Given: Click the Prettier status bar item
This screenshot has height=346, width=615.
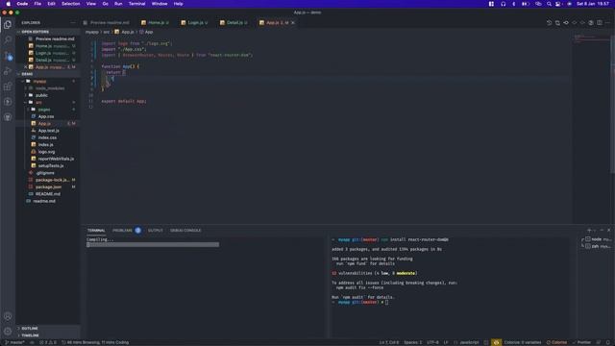Looking at the screenshot, I should pyautogui.click(x=581, y=342).
